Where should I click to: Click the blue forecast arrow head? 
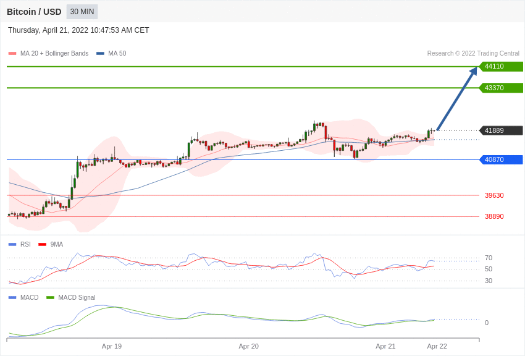tap(472, 71)
